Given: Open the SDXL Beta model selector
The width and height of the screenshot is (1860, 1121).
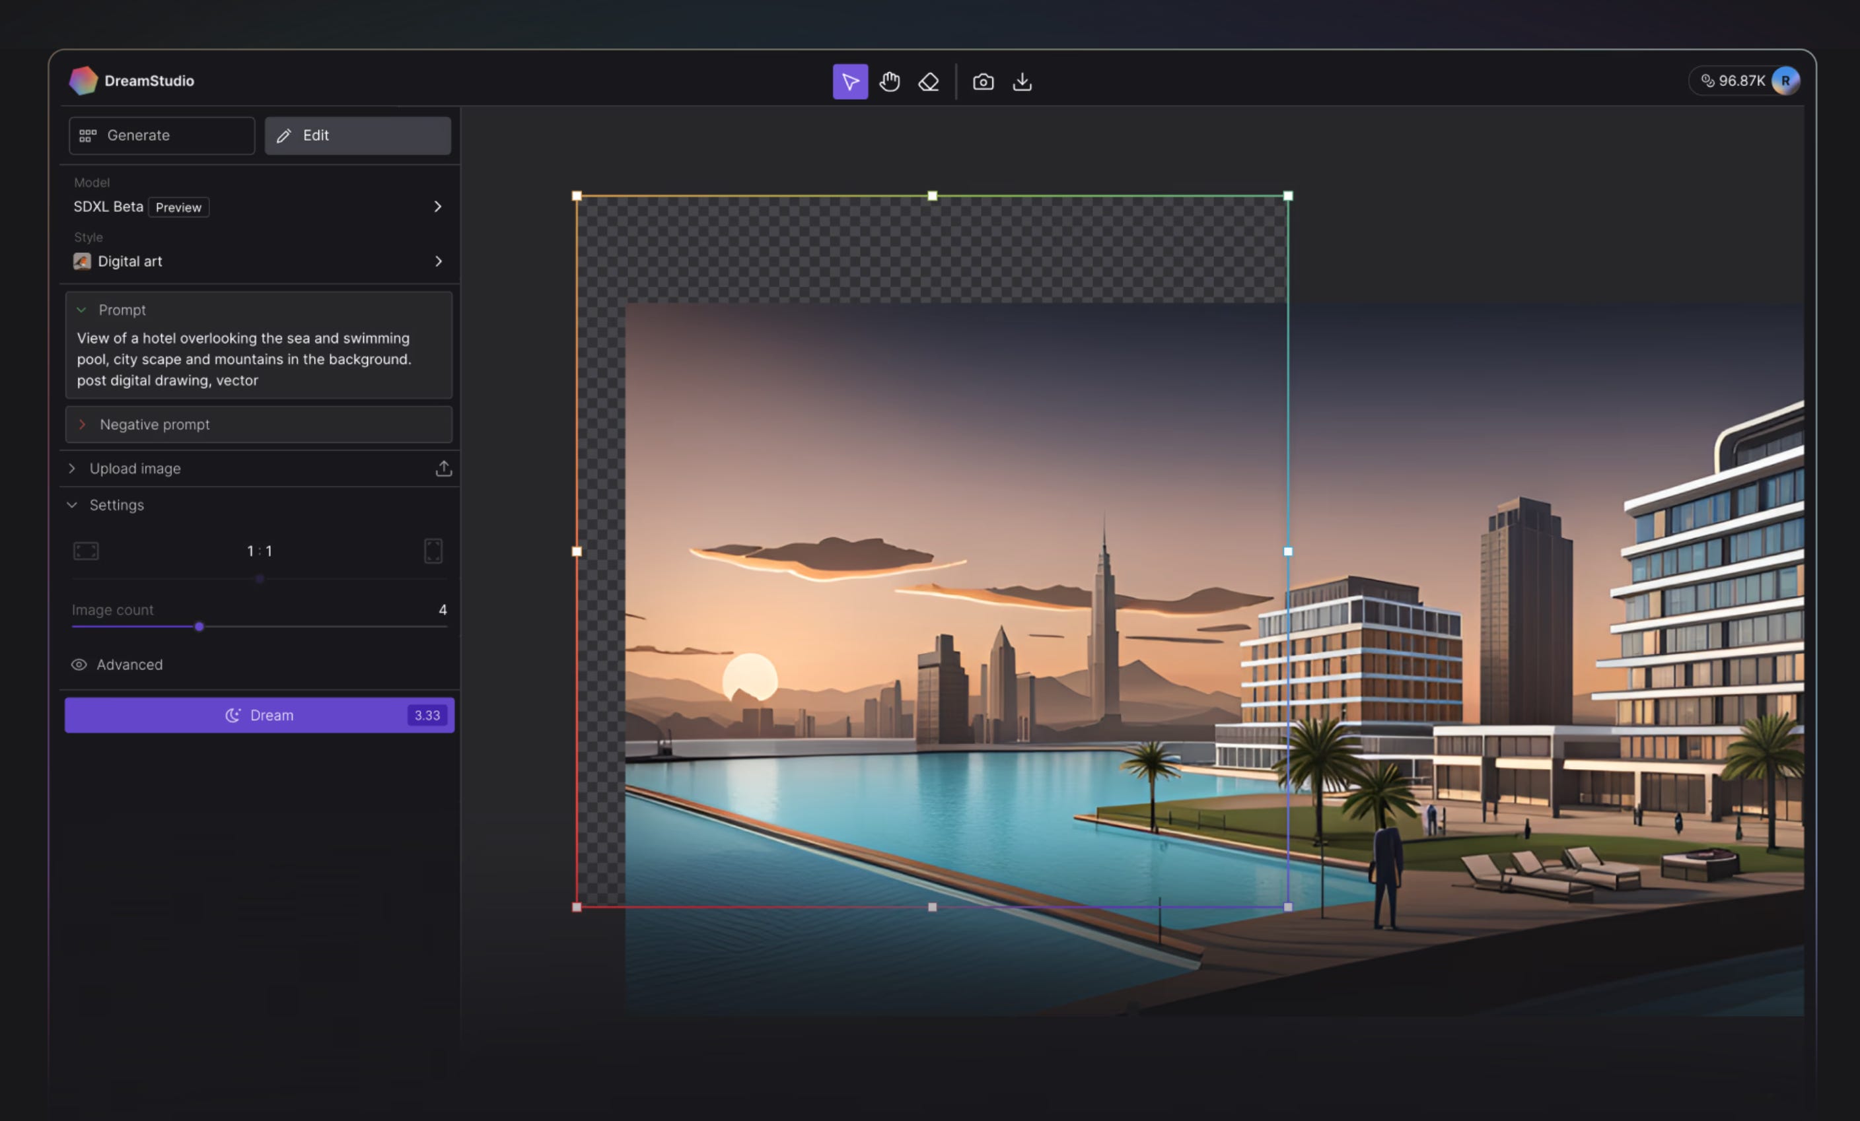Looking at the screenshot, I should click(x=258, y=207).
